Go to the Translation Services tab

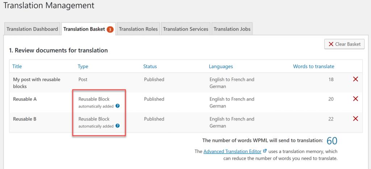[185, 29]
